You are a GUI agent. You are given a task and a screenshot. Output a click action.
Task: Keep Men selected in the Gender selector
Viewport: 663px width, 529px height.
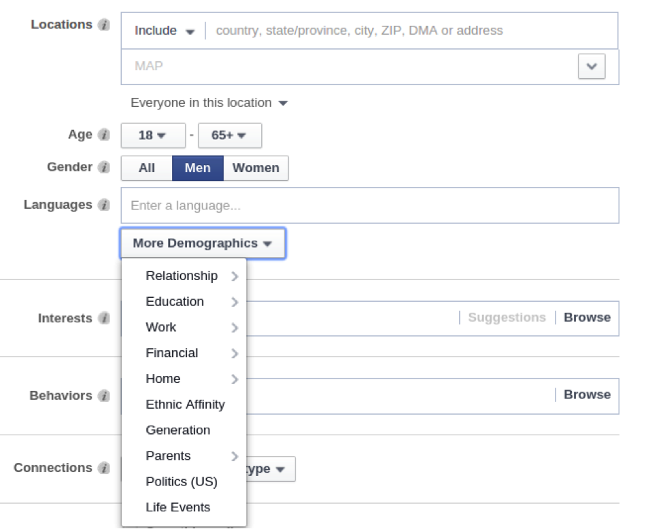pyautogui.click(x=197, y=168)
